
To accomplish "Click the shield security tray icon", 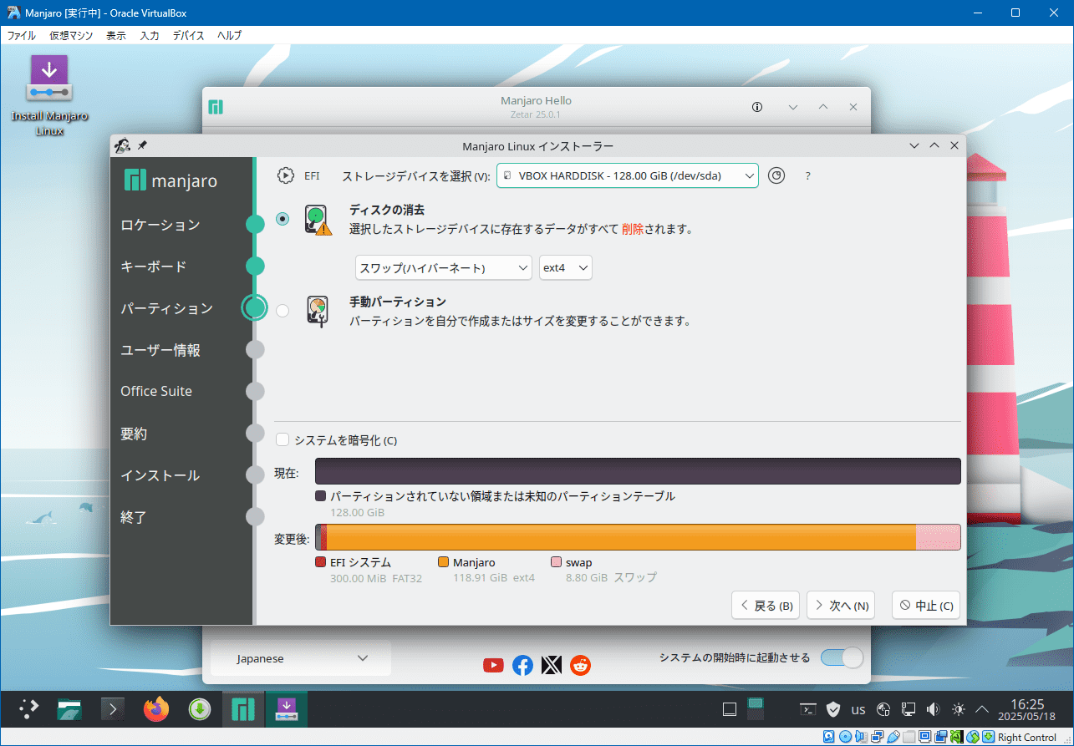I will click(832, 709).
